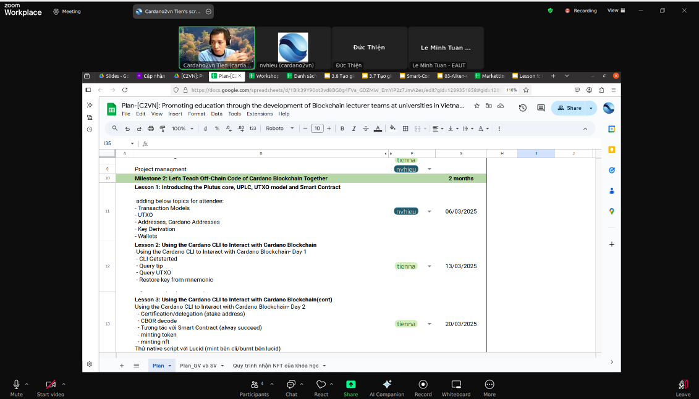The width and height of the screenshot is (699, 399).
Task: Open Zoom Chat panel
Action: pos(291,387)
